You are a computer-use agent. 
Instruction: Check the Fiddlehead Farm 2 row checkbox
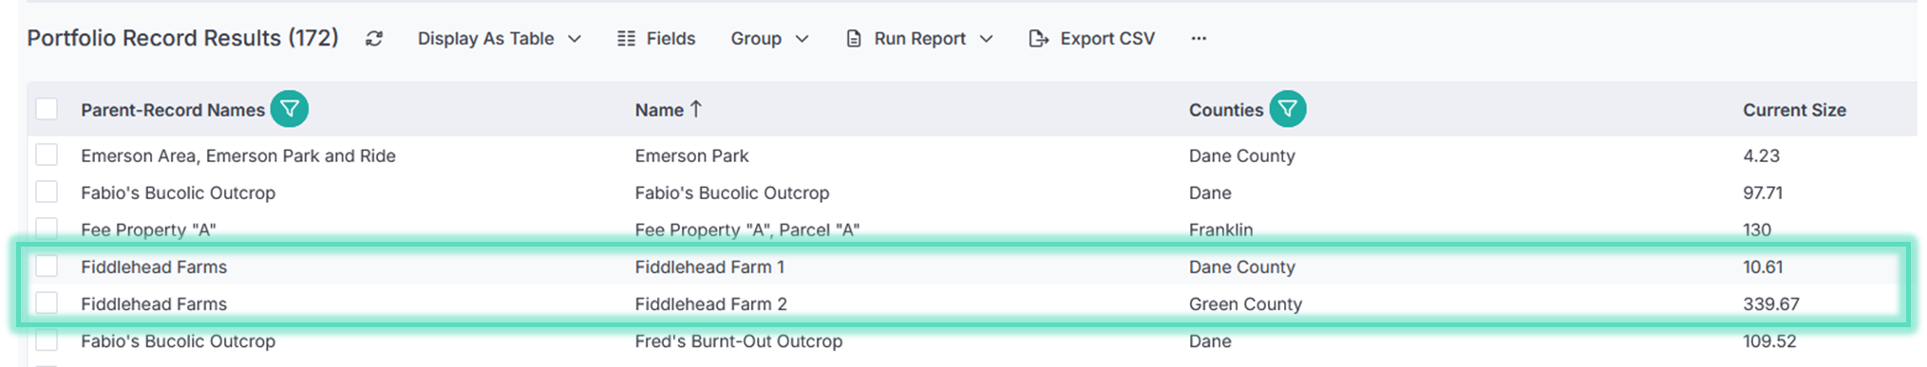pyautogui.click(x=47, y=303)
